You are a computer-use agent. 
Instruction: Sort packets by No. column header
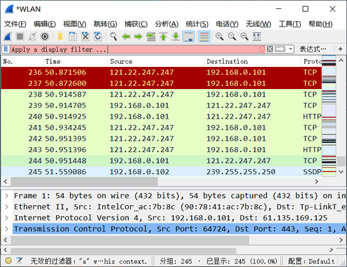22,61
